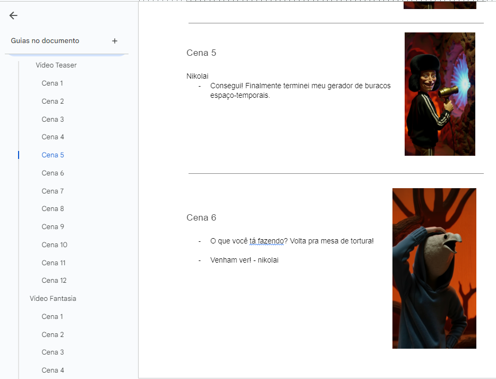The height and width of the screenshot is (379, 496).
Task: Click the Cena 6 heading in the document
Action: 201,217
